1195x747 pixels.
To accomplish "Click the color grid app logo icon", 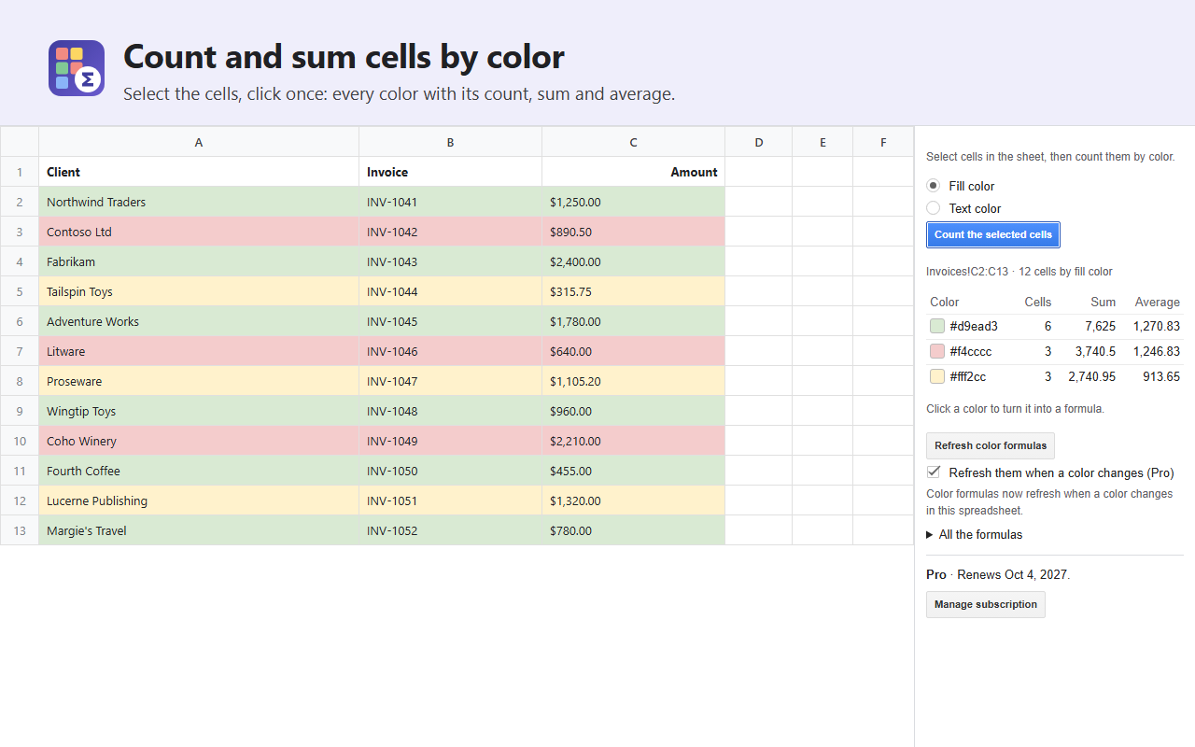I will click(x=77, y=68).
